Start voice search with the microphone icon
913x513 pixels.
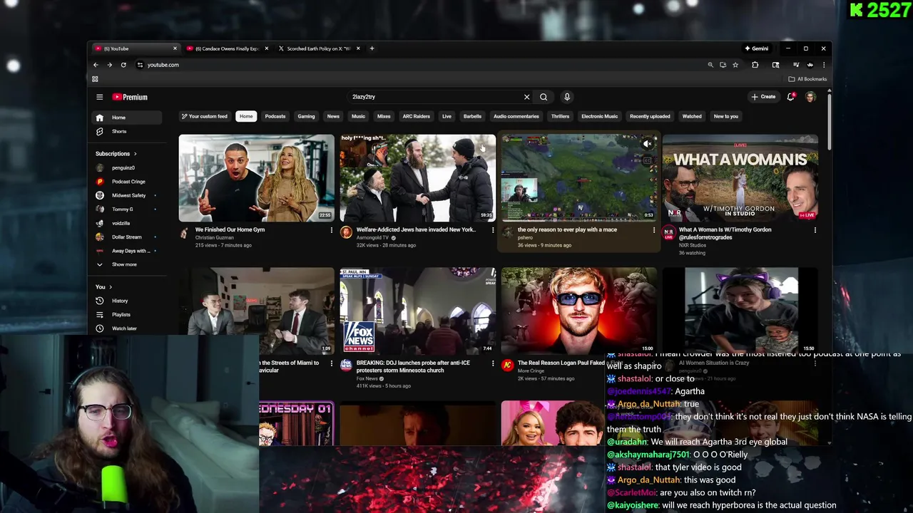567,97
